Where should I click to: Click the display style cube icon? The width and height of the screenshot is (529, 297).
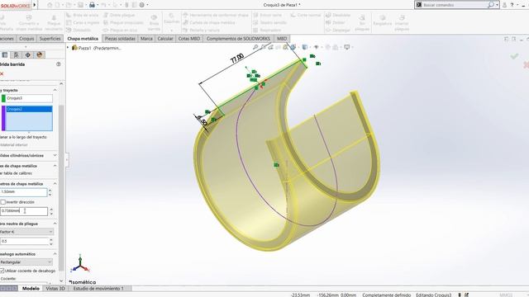coord(305,47)
